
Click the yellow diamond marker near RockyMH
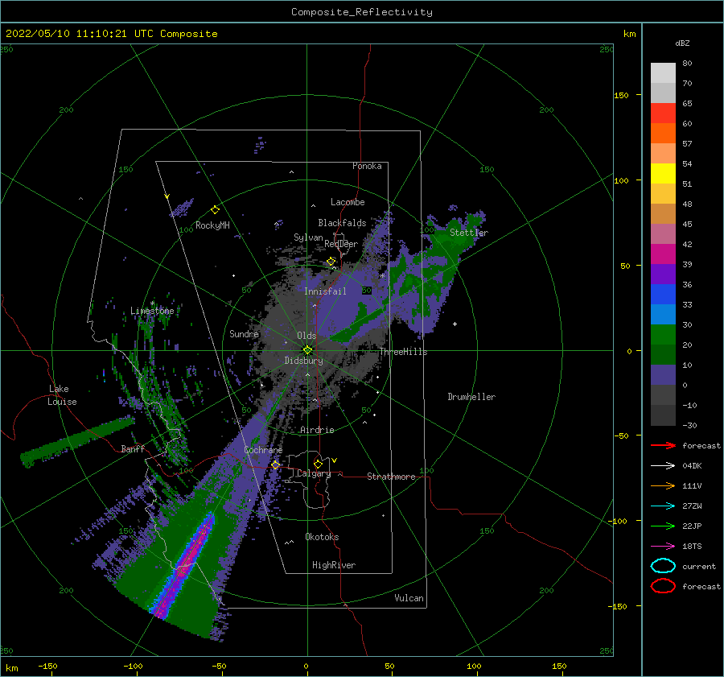215,210
